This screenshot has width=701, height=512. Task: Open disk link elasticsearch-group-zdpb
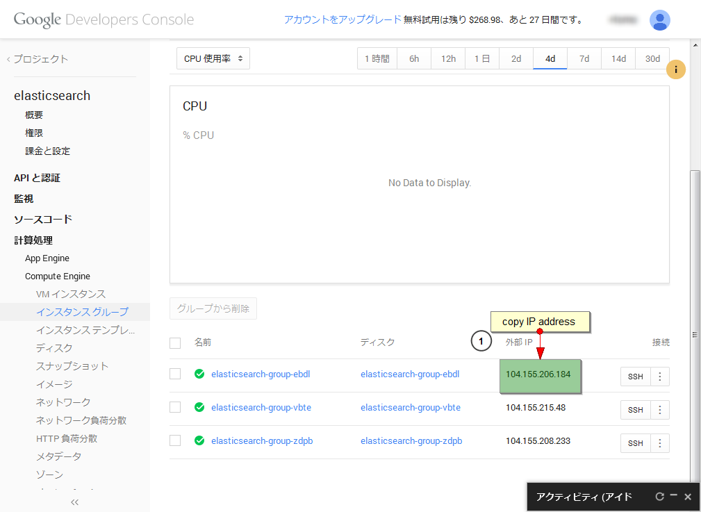[x=411, y=441]
